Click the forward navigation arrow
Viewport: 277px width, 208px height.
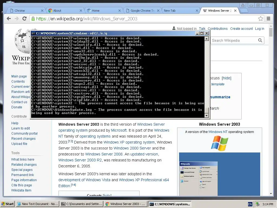pos(17,19)
